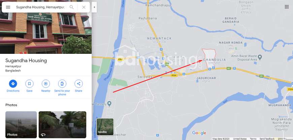Open the Photos thumbnail
This screenshot has height=140, width=293.
click(x=21, y=125)
